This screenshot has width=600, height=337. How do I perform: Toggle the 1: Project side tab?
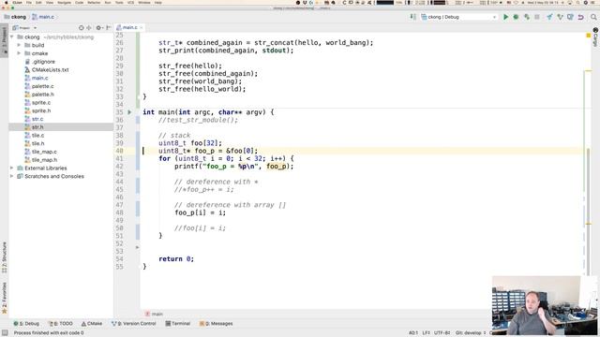[4, 41]
